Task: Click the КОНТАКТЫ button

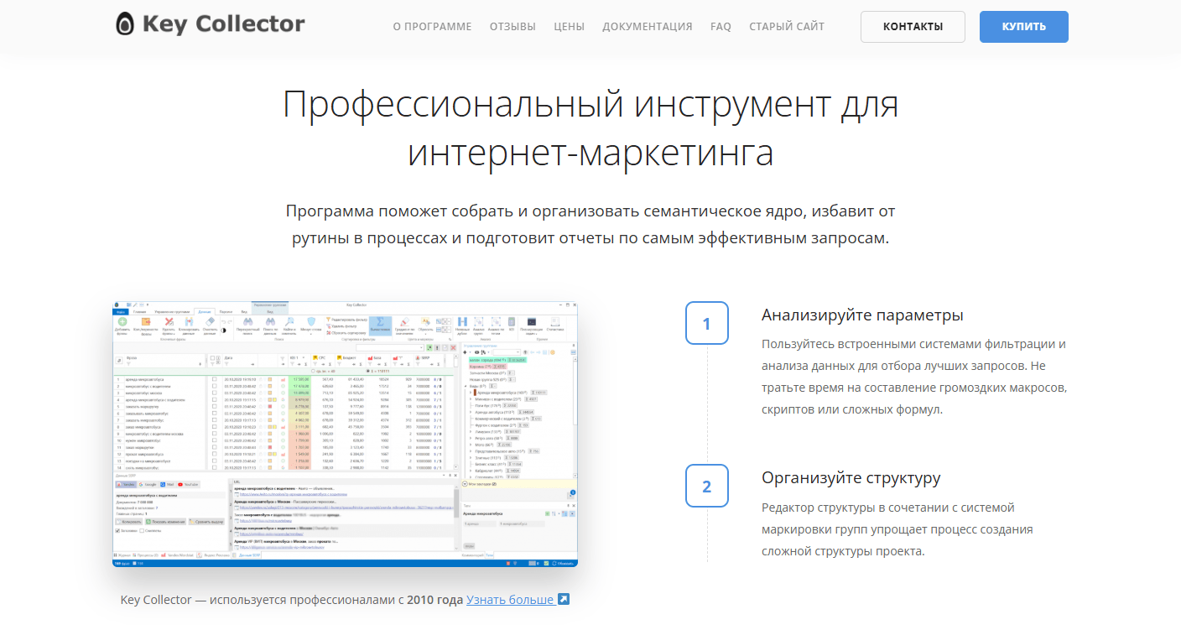Action: 913,27
